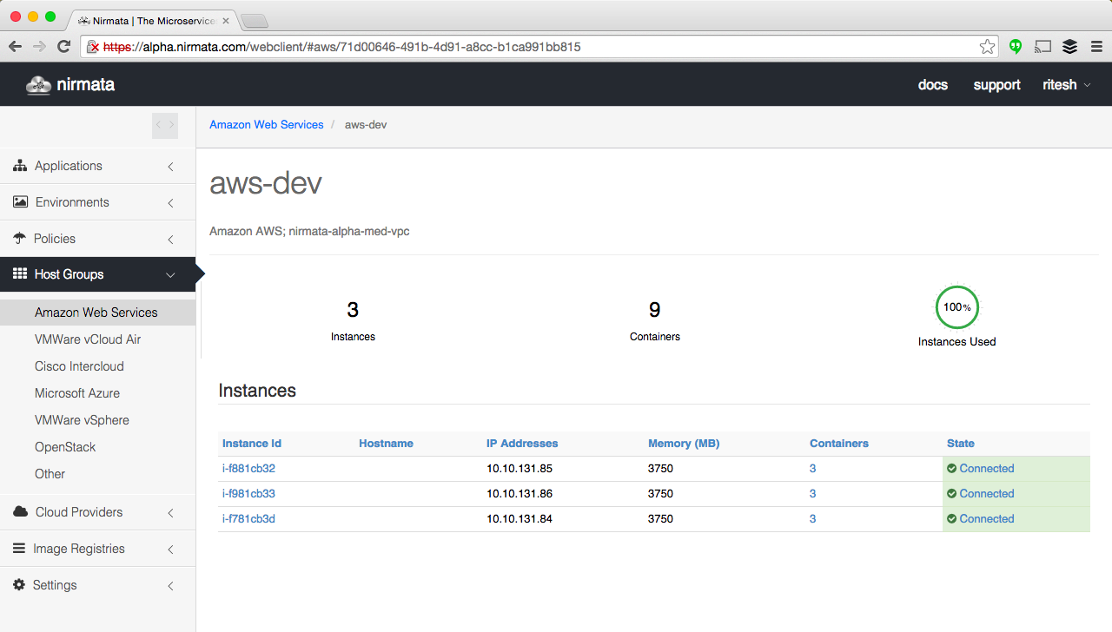Expand the Policies menu chevron
The height and width of the screenshot is (632, 1112).
171,240
